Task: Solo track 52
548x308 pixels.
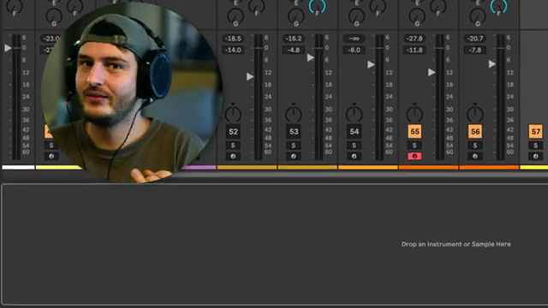Action: point(233,145)
